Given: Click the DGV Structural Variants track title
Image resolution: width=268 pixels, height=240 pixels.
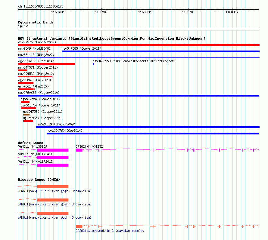Looking at the screenshot, I should pos(111,38).
